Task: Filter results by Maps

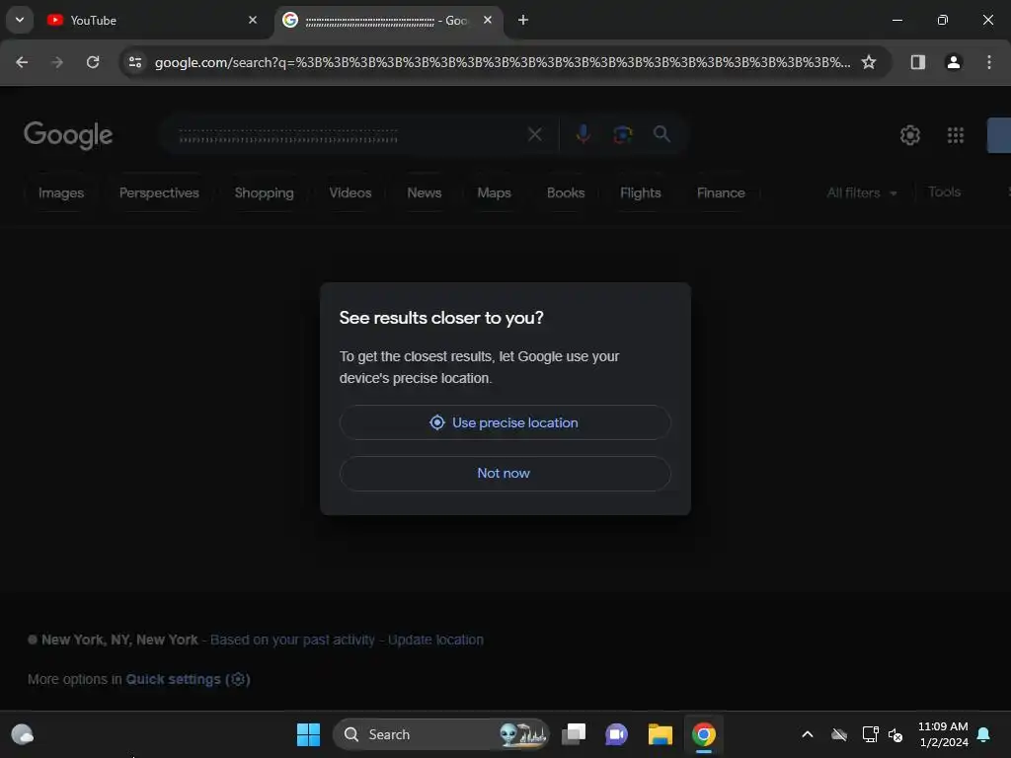Action: point(494,192)
